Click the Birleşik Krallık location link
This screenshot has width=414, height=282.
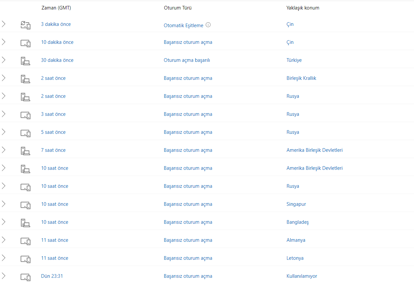(301, 78)
